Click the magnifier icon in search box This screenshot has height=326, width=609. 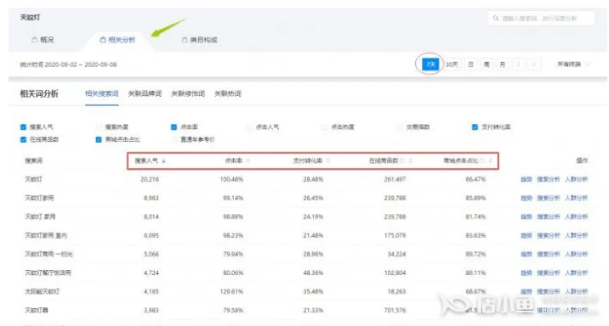point(496,18)
